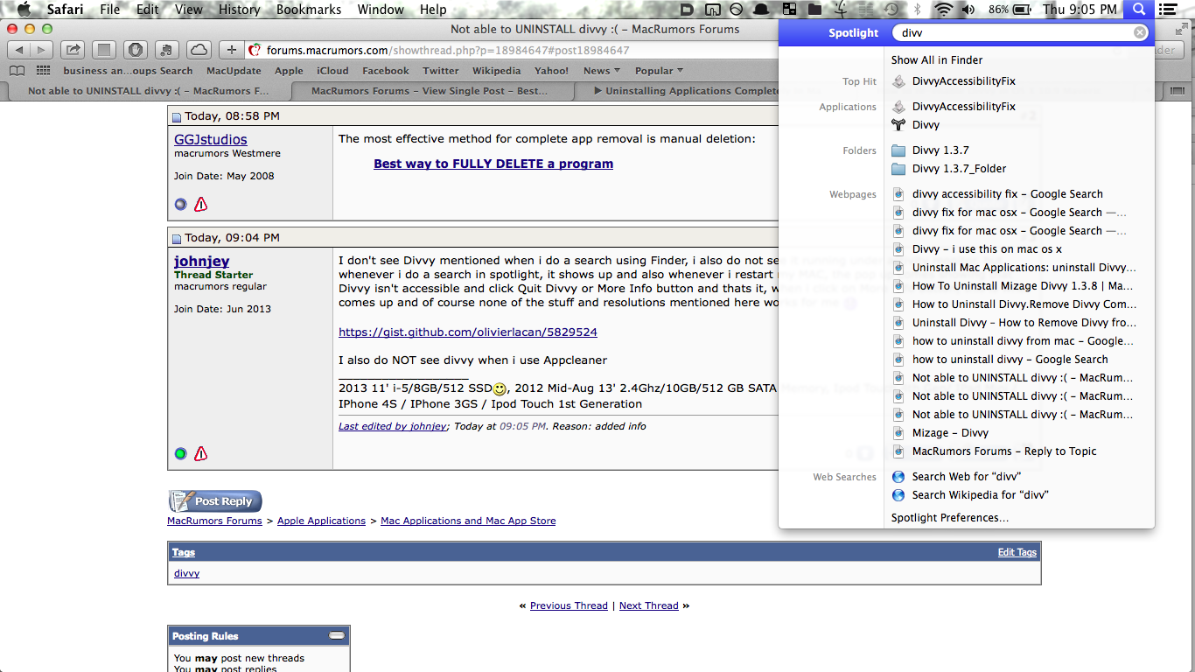Open the Share button in Safari toolbar

73,50
